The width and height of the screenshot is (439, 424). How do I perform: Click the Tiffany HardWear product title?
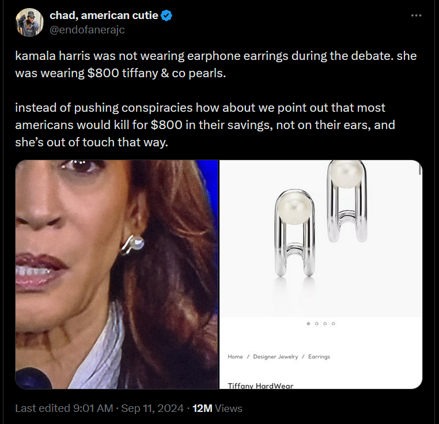[x=260, y=385]
